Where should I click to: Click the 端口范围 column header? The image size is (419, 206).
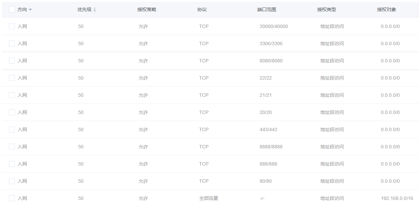(x=267, y=10)
